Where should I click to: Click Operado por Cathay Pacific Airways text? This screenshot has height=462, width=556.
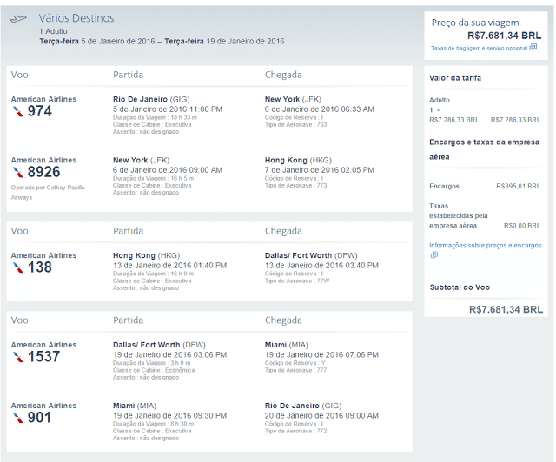click(x=48, y=193)
